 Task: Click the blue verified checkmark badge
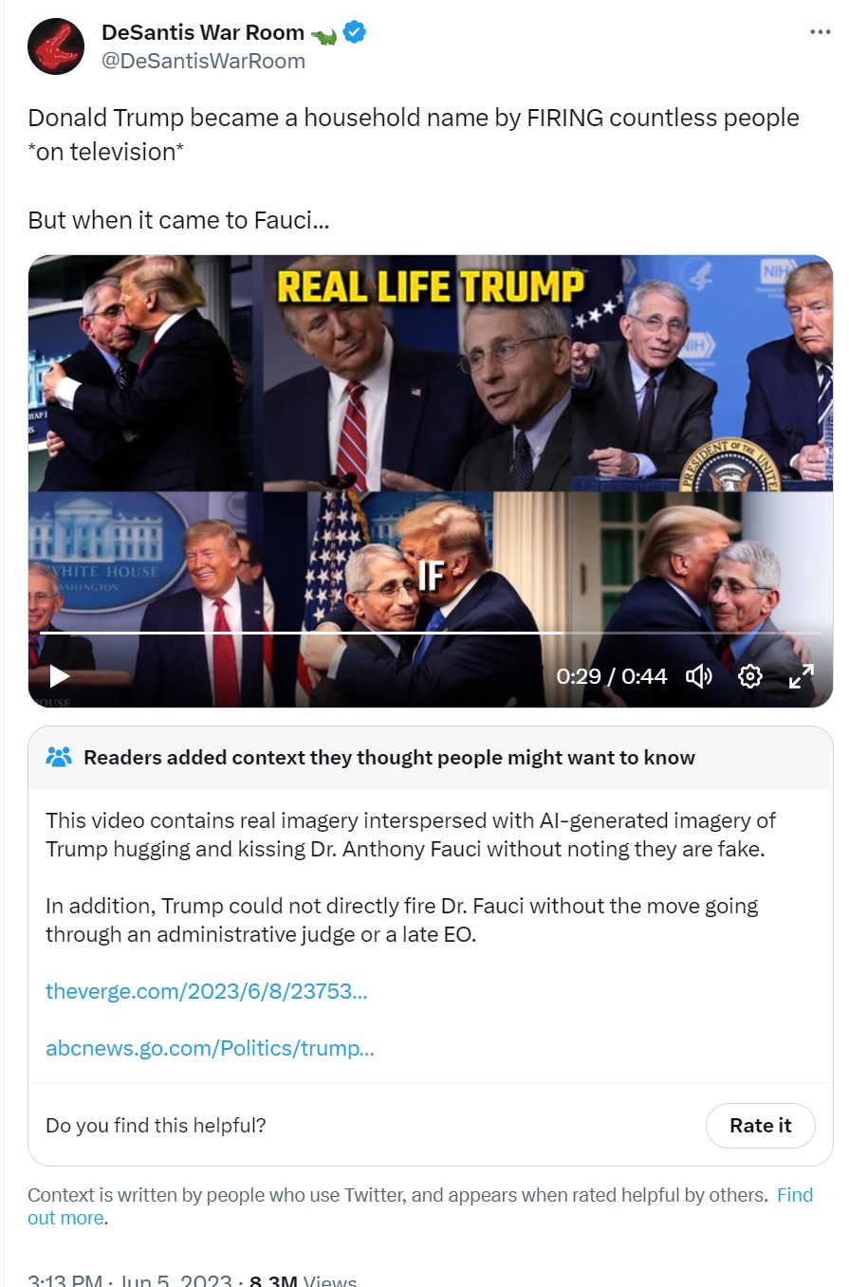click(355, 33)
